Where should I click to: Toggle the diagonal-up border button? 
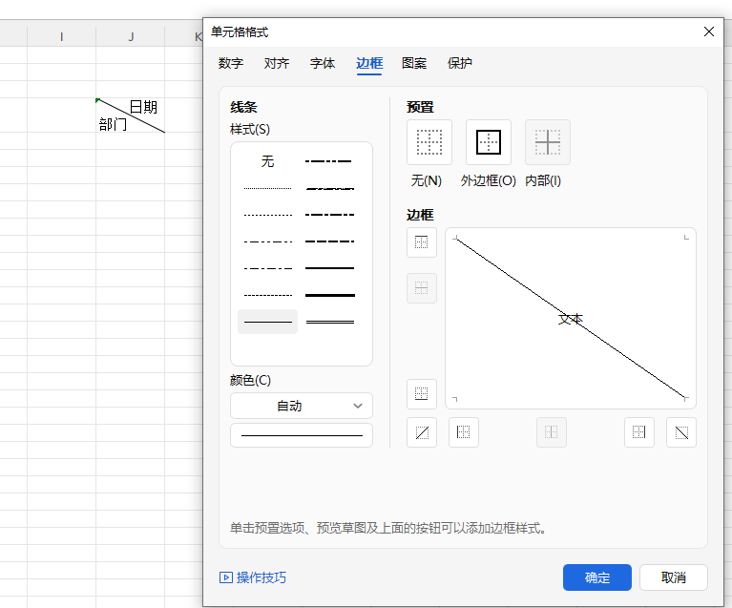pos(422,432)
